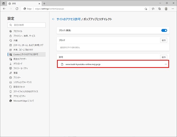Open 外観 settings section

click(x=27, y=40)
